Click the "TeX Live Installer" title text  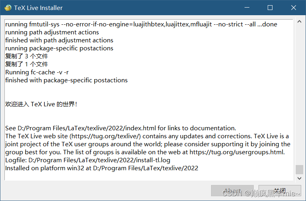click(x=38, y=8)
